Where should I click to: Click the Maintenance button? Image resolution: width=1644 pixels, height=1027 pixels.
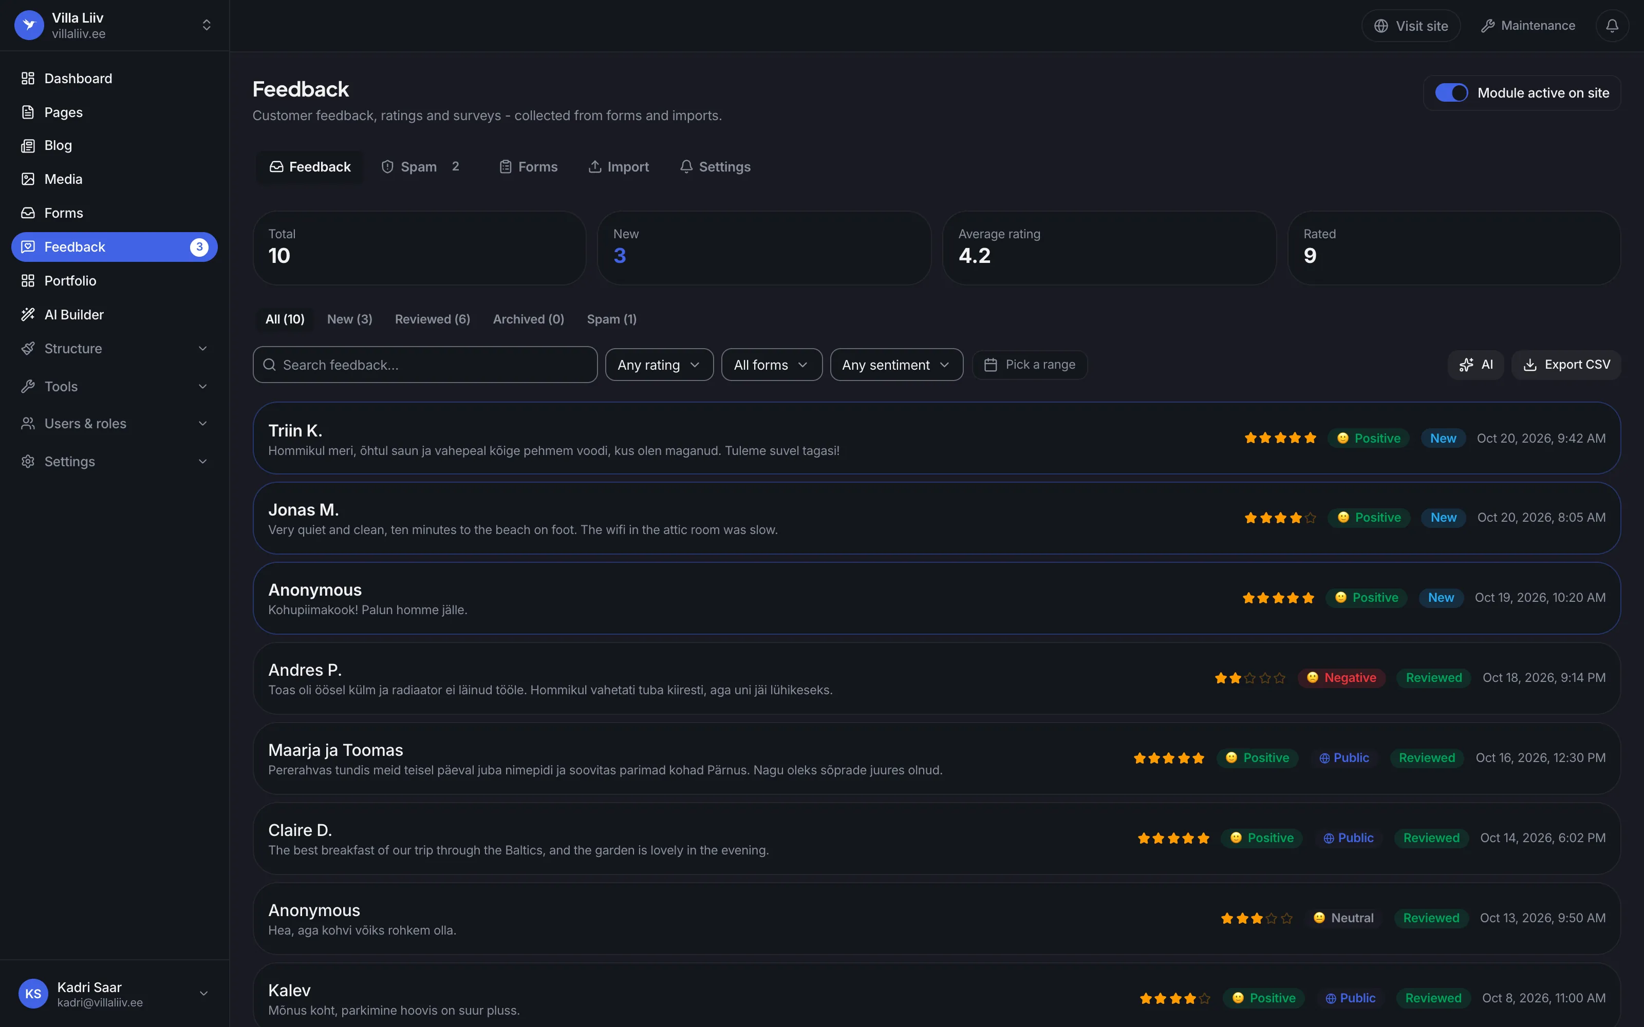pos(1528,26)
